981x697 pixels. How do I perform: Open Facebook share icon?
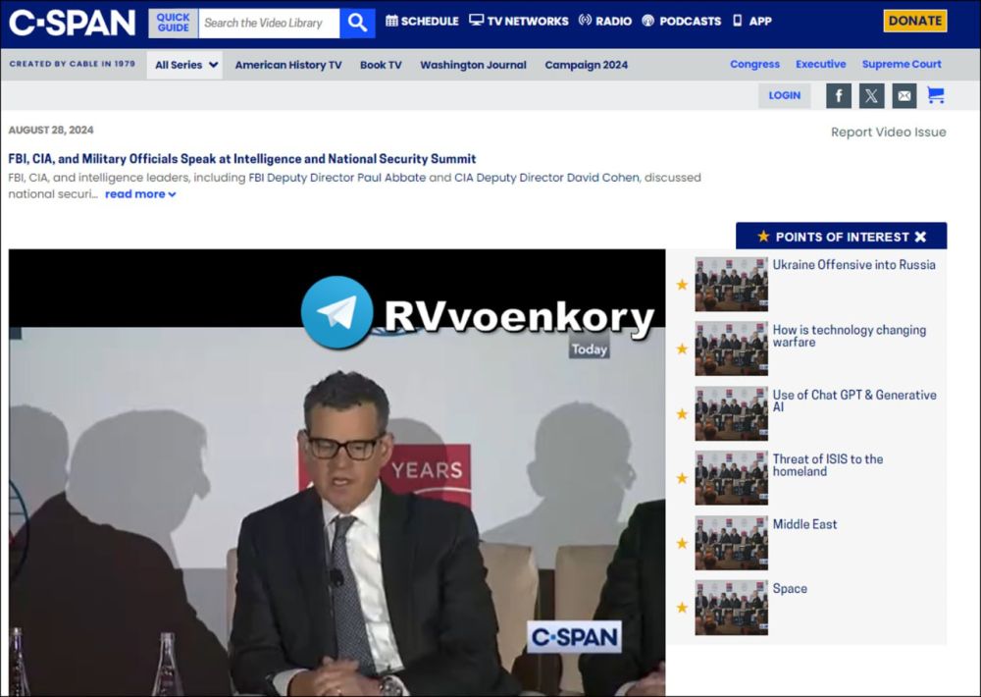coord(839,96)
